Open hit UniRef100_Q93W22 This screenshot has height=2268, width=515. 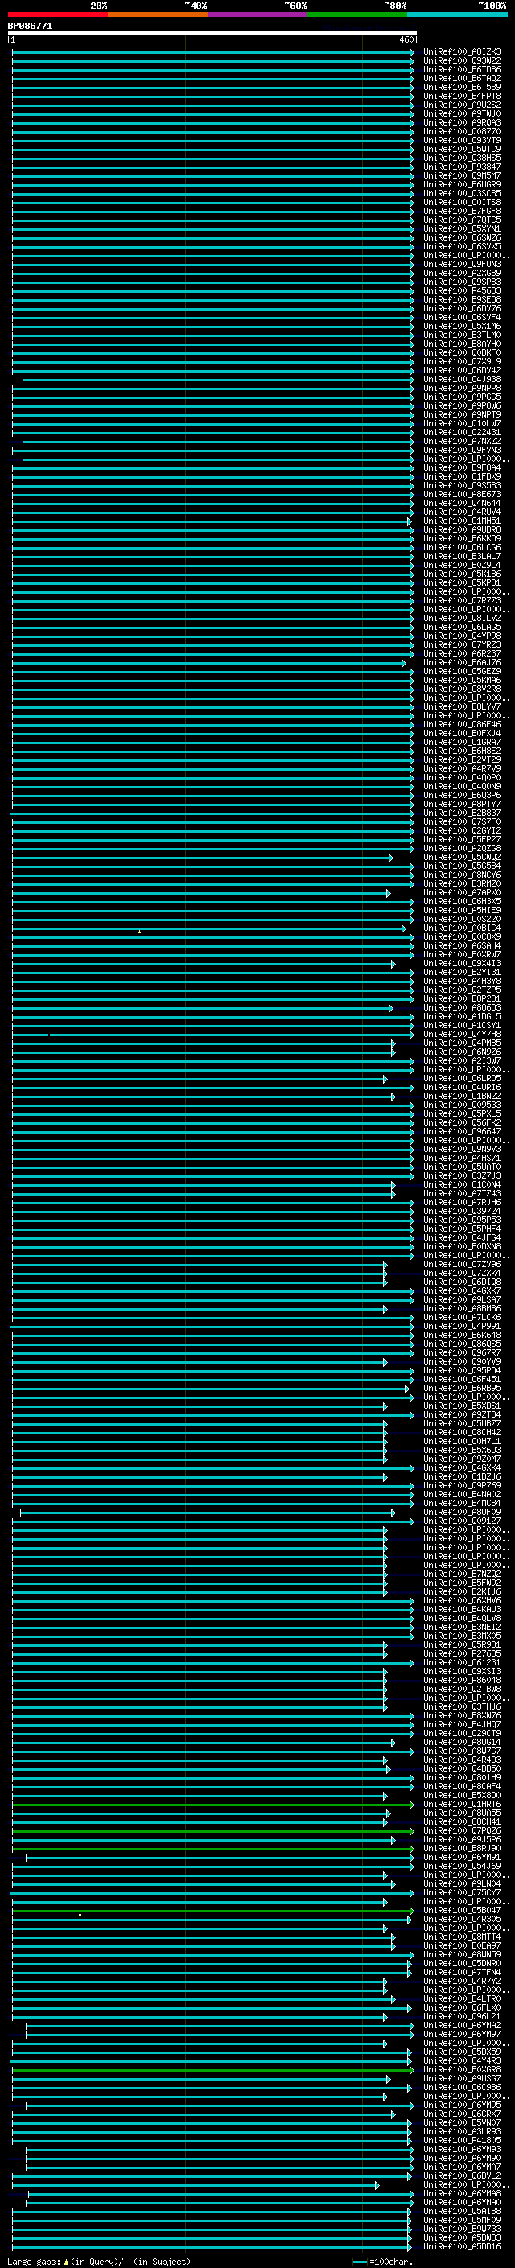[461, 61]
